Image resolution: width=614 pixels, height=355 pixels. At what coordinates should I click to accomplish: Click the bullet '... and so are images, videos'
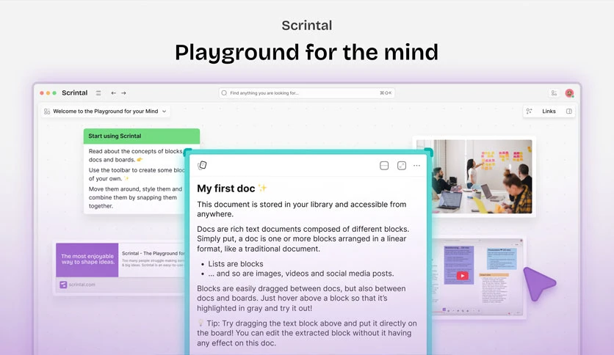click(300, 274)
